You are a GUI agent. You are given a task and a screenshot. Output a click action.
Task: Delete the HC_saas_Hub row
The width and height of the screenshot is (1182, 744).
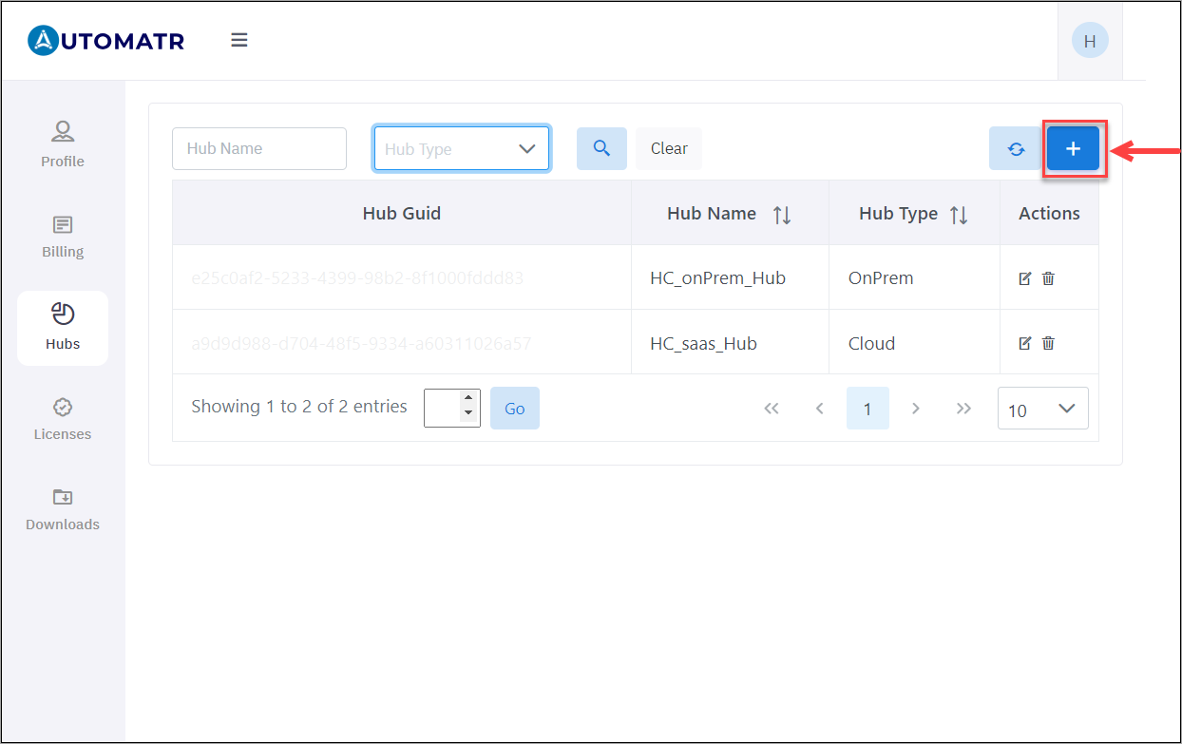click(1048, 343)
